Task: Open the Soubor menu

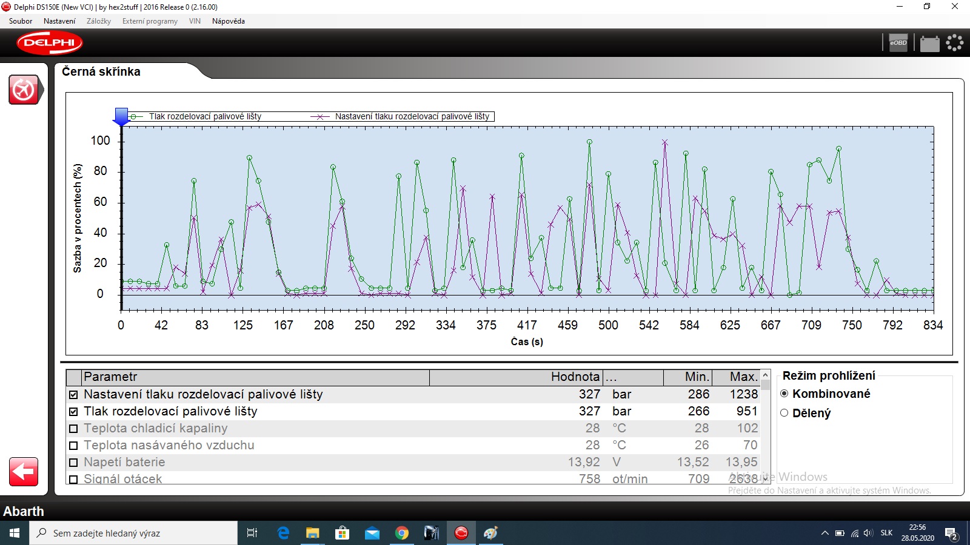Action: [21, 21]
